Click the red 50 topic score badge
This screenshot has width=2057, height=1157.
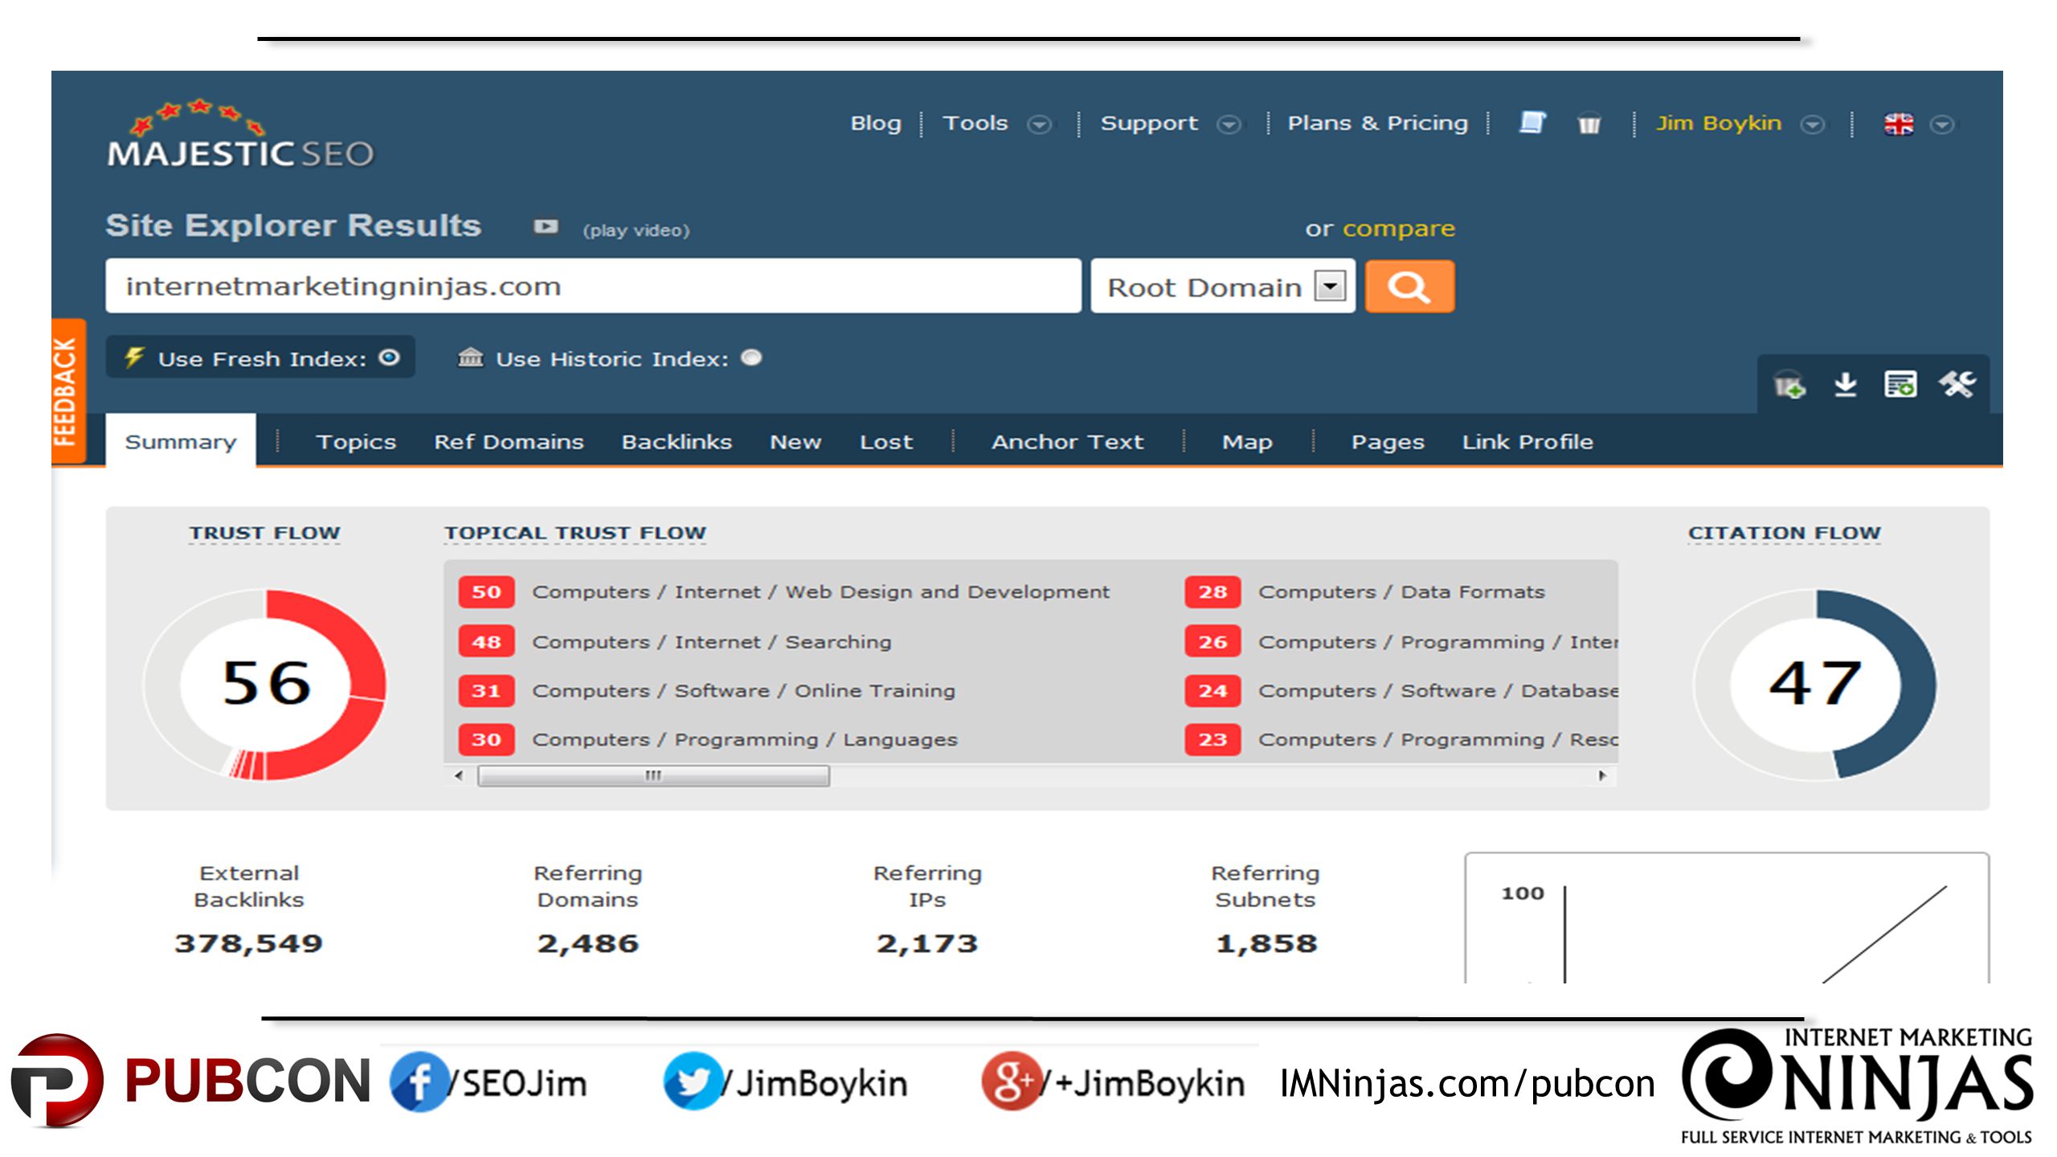tap(486, 592)
